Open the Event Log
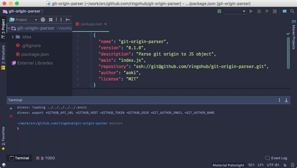Image resolution: width=297 pixels, height=168 pixels. click(276, 158)
